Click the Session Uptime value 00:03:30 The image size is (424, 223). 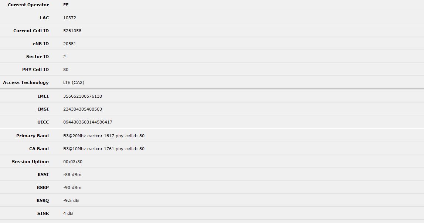pos(73,162)
